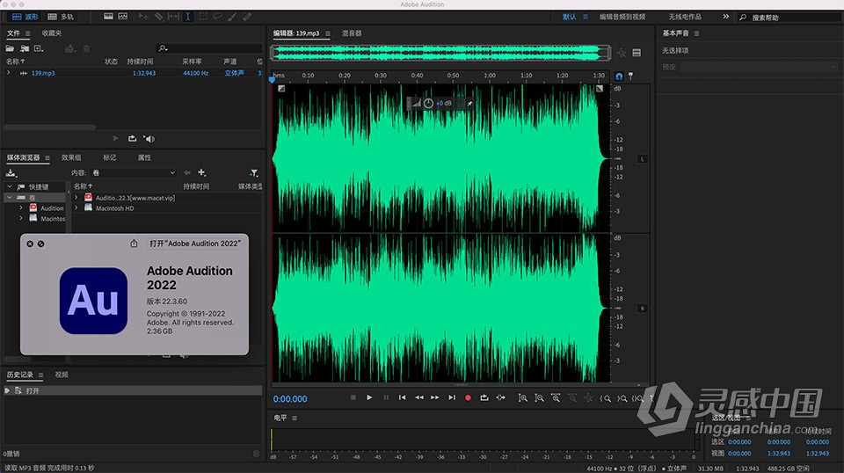Open the 效果组 tab

point(71,157)
